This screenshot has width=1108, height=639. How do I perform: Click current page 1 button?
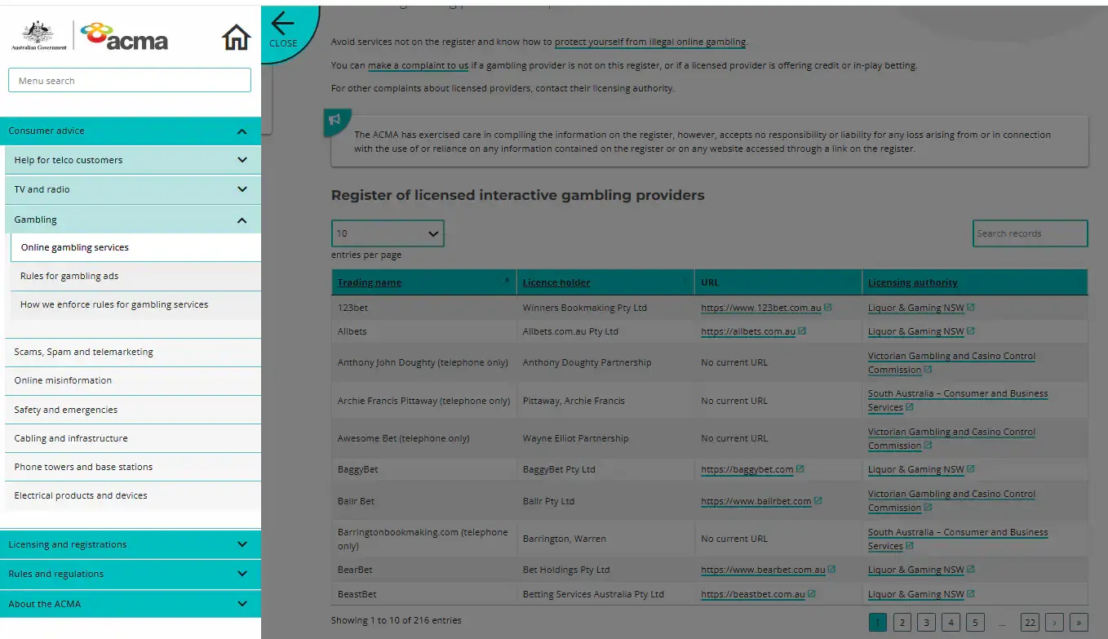878,623
